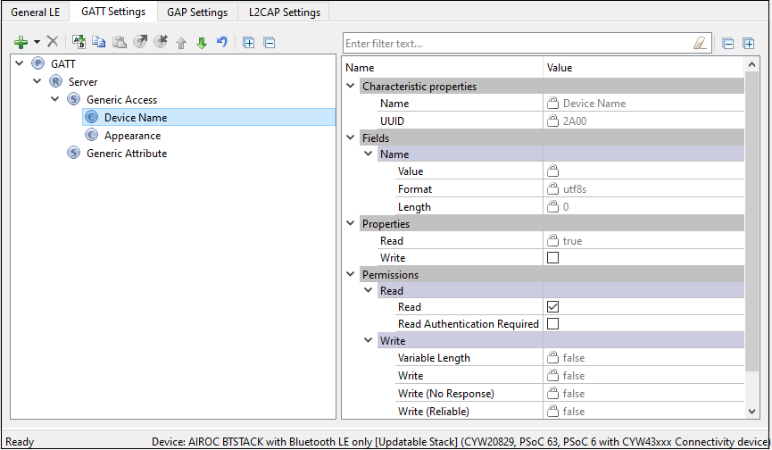Open the L2CAP Settings tab
This screenshot has width=772, height=450.
(285, 12)
